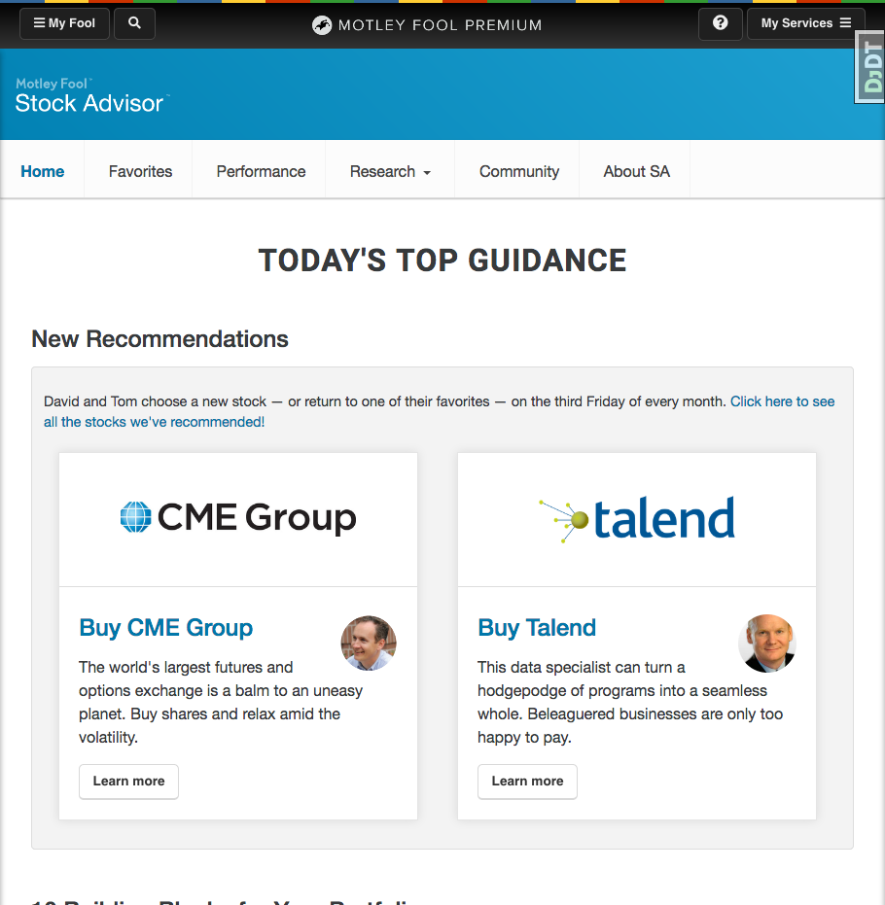
Task: Click the Talend description paragraph
Action: pyautogui.click(x=630, y=703)
